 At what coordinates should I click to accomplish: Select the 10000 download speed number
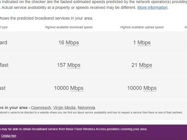(61, 88)
